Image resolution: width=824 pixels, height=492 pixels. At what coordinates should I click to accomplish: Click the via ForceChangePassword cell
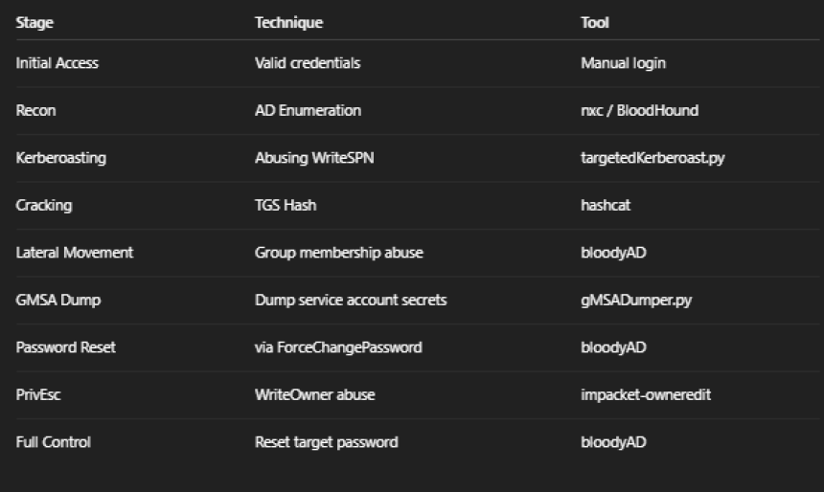pyautogui.click(x=338, y=347)
